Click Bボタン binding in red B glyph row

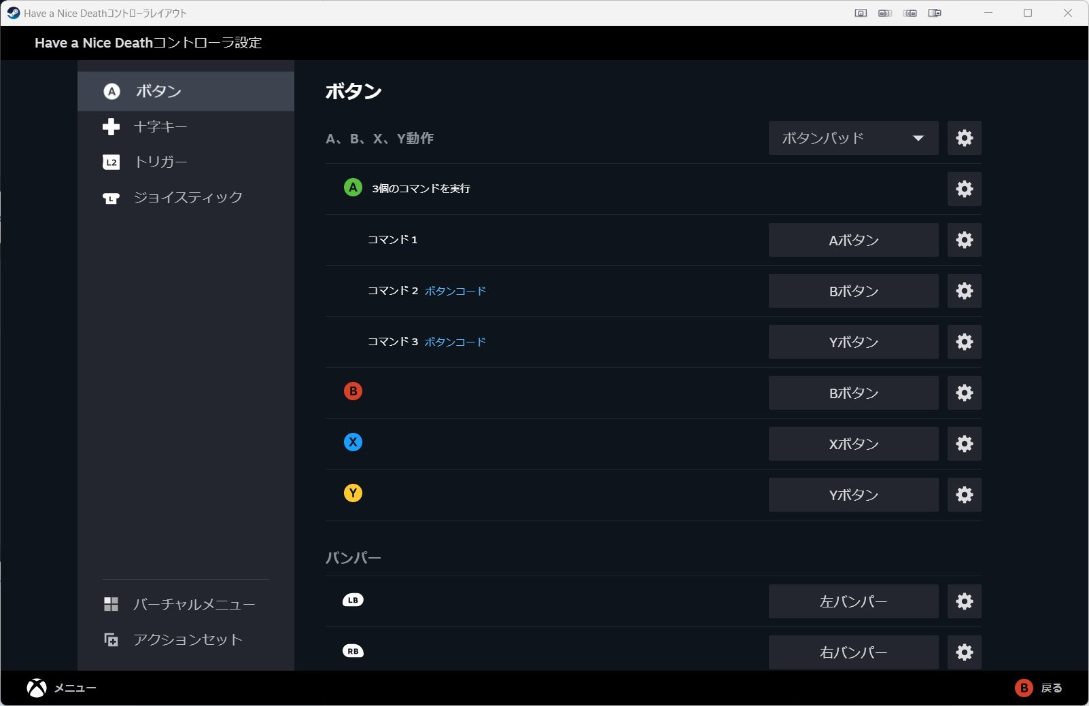click(x=853, y=393)
